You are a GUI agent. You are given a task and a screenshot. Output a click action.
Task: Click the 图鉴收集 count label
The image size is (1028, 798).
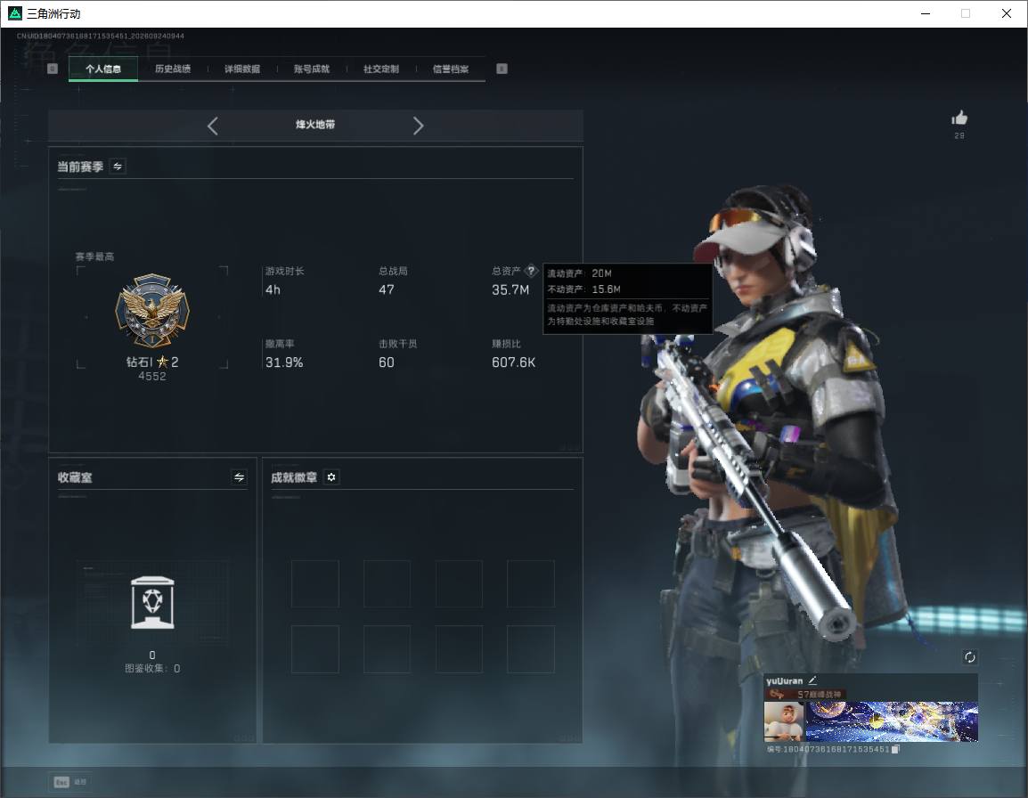tap(152, 668)
